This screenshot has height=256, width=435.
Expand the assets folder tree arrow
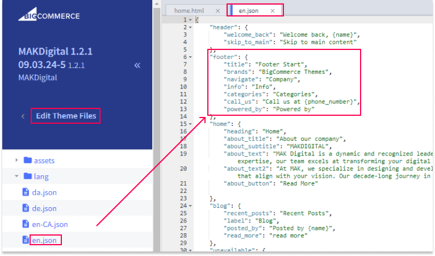(16, 161)
